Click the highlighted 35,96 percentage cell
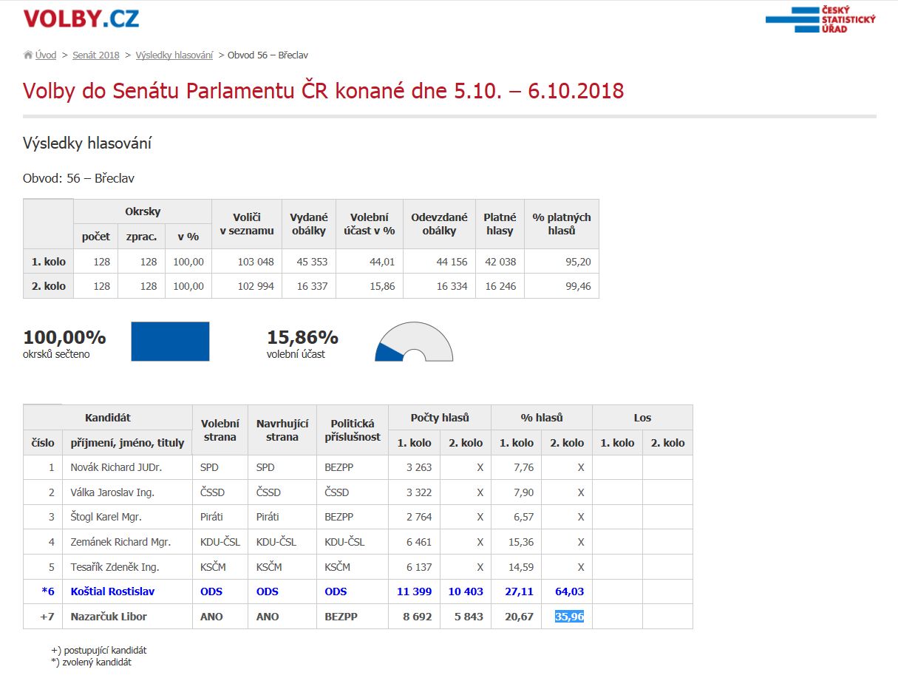 point(569,617)
